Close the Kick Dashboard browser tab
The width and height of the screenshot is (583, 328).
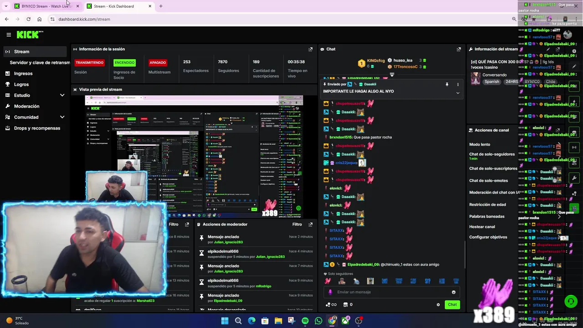(x=150, y=6)
